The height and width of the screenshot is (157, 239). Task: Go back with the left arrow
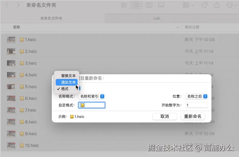(x=7, y=5)
